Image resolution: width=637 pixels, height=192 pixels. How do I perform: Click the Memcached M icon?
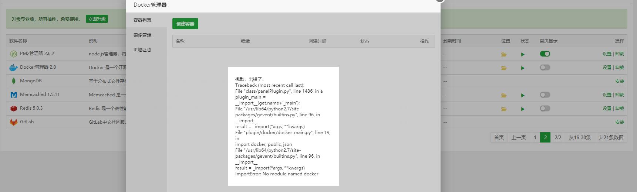click(x=14, y=95)
